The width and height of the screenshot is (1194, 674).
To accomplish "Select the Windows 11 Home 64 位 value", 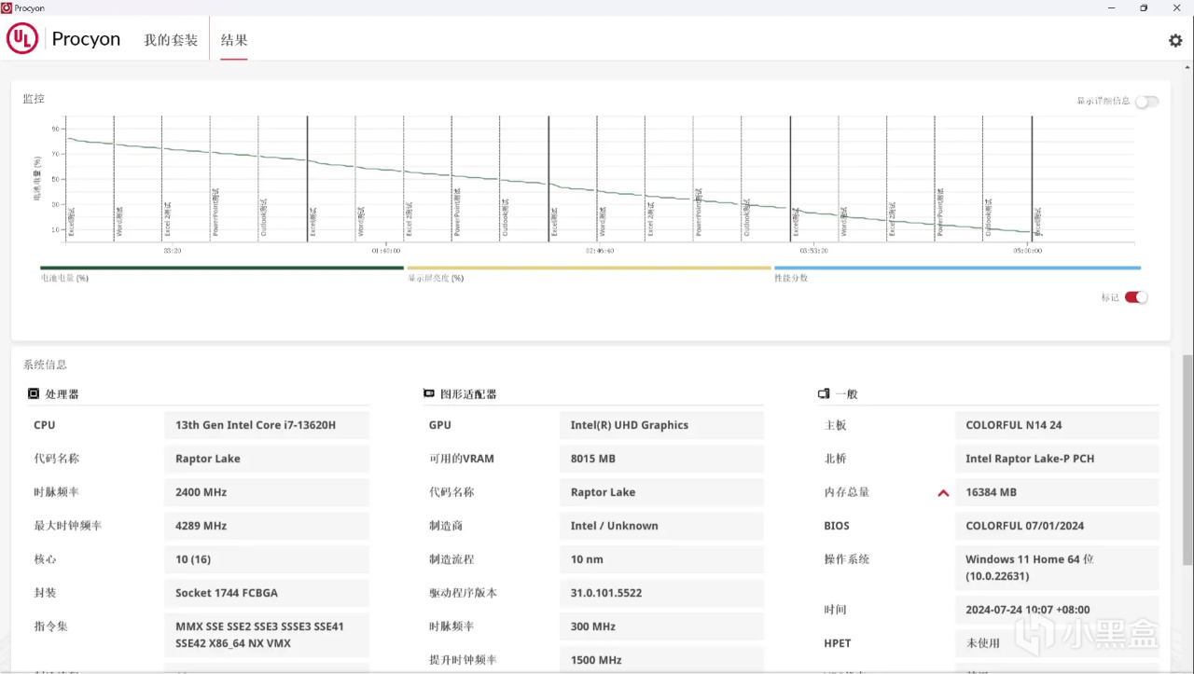I will coord(1057,568).
